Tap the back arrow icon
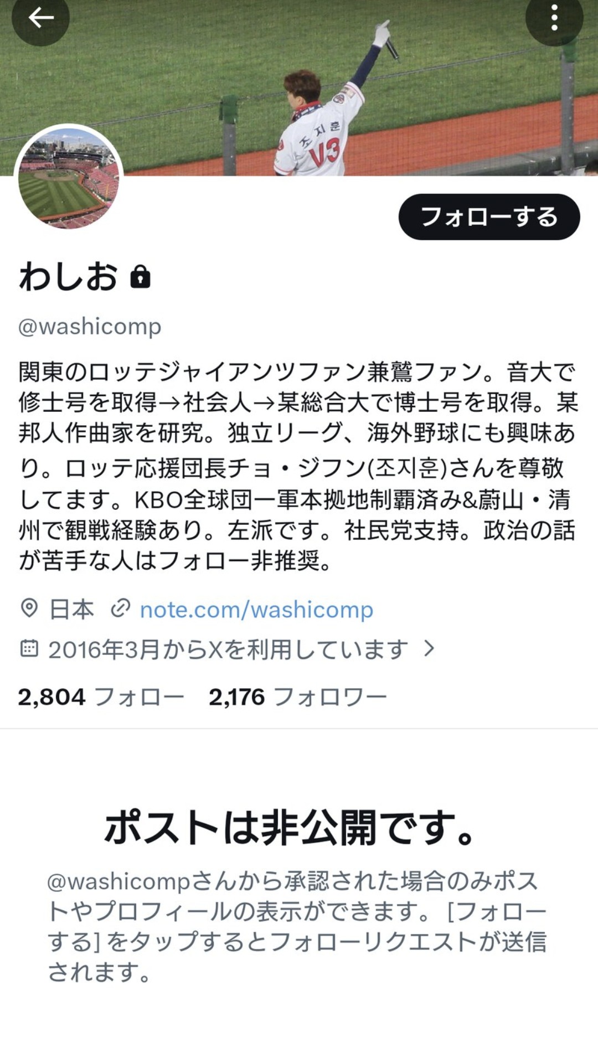Image resolution: width=598 pixels, height=1048 pixels. pos(40,17)
